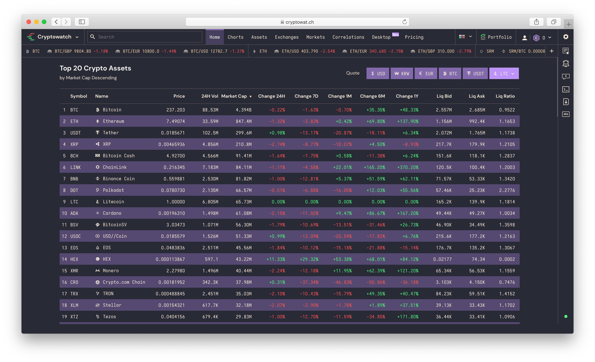Open the chat panel showing 4 messages
Image resolution: width=595 pixels, height=362 pixels.
pos(566,76)
